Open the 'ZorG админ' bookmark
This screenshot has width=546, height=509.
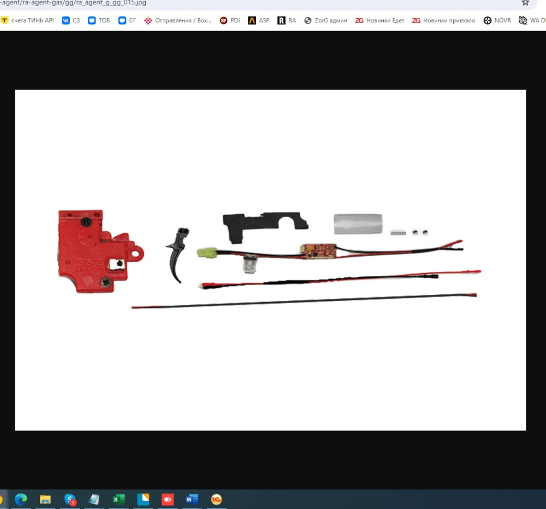(325, 21)
